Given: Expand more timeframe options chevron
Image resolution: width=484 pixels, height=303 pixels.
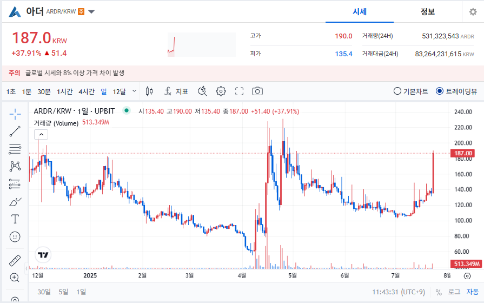Looking at the screenshot, I should pyautogui.click(x=134, y=91).
